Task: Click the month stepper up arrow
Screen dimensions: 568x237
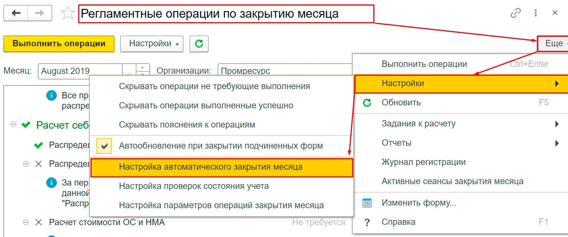Action: click(x=143, y=68)
